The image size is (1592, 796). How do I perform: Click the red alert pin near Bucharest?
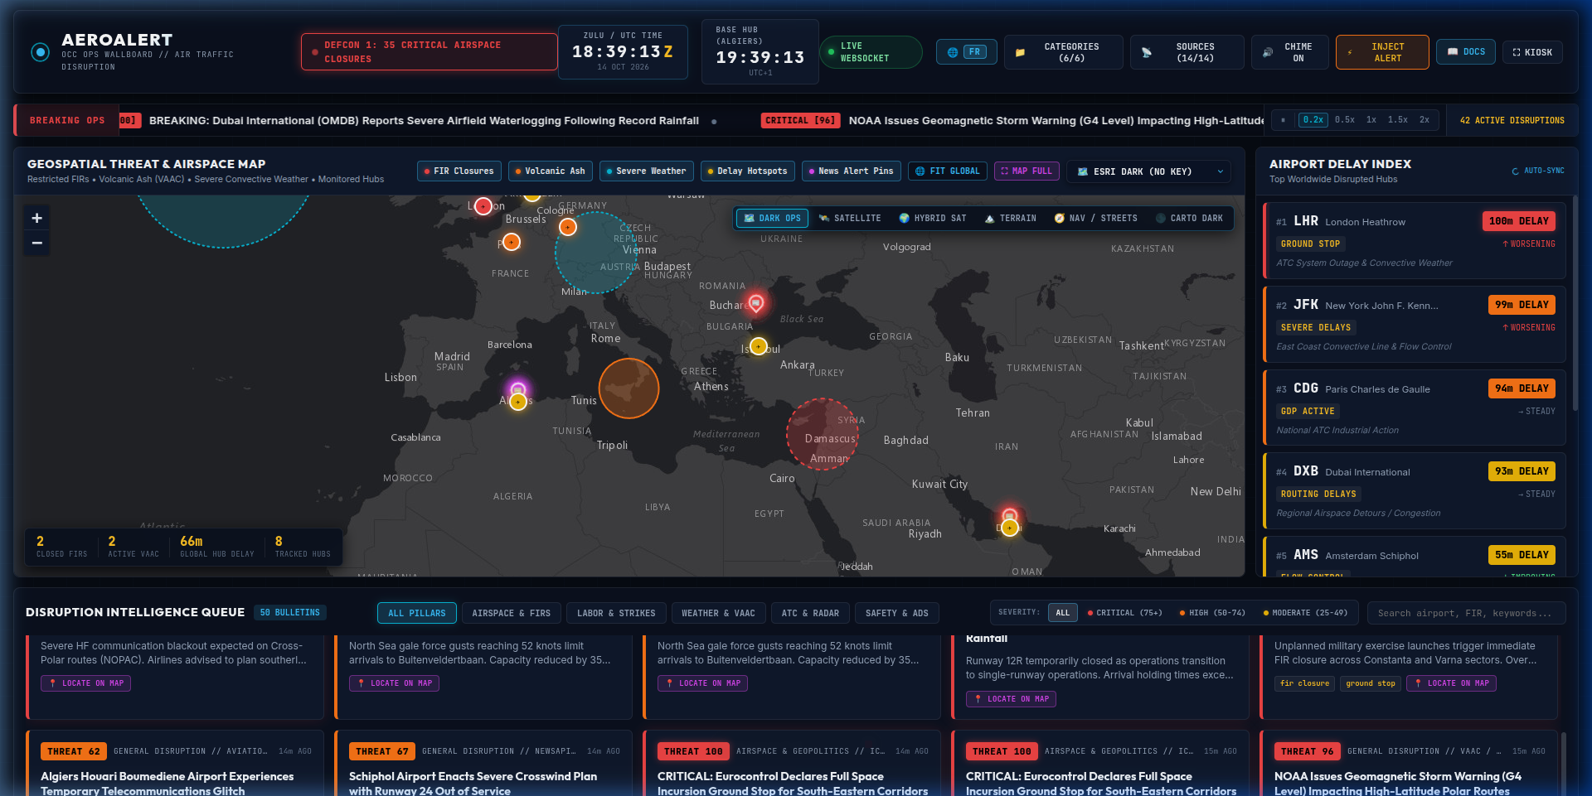pos(755,303)
